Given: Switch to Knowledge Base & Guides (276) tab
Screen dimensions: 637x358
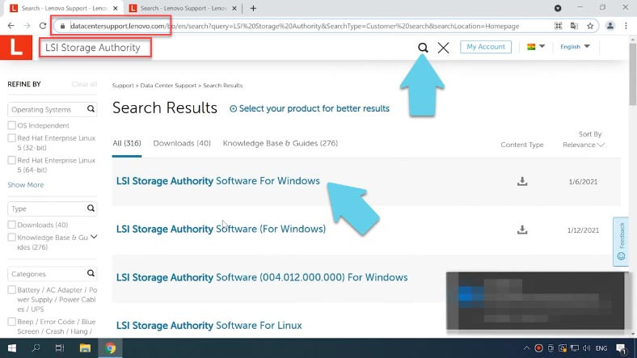Looking at the screenshot, I should (x=281, y=143).
